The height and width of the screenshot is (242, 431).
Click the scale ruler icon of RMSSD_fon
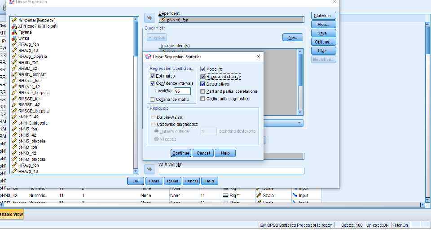tap(14, 99)
